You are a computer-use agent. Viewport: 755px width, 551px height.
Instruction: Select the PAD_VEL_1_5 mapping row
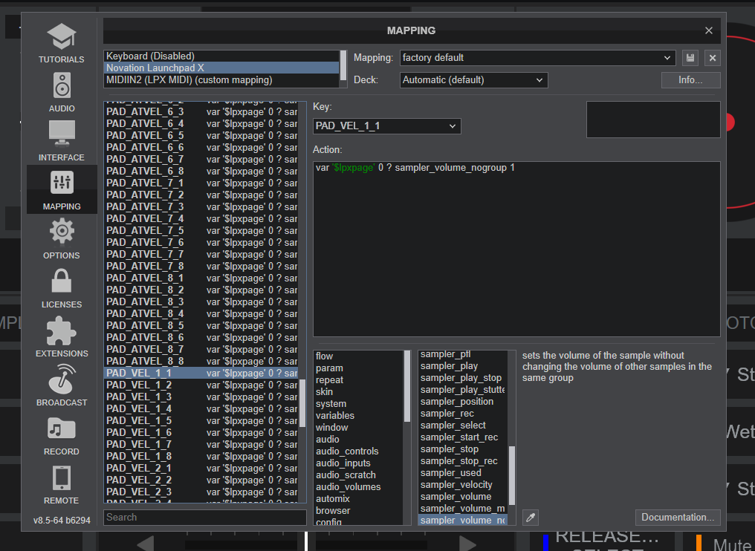(x=201, y=420)
